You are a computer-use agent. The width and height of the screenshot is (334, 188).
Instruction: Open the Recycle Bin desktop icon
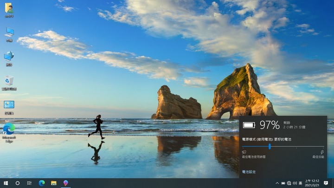(x=9, y=83)
